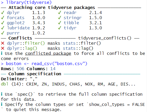
Task: Click stringr version number 1.5.0
Action: pyautogui.click(x=95, y=18)
